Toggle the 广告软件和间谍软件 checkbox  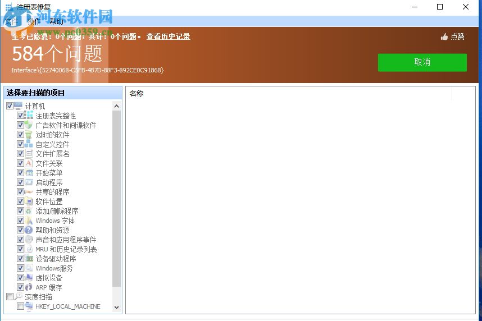pyautogui.click(x=20, y=125)
